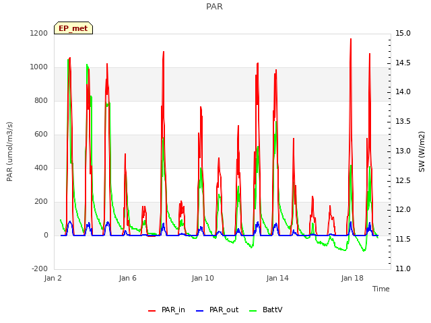The image size is (431, 323).
Task: Click the first green BattV peak after Jan 2
Action: [x=68, y=60]
